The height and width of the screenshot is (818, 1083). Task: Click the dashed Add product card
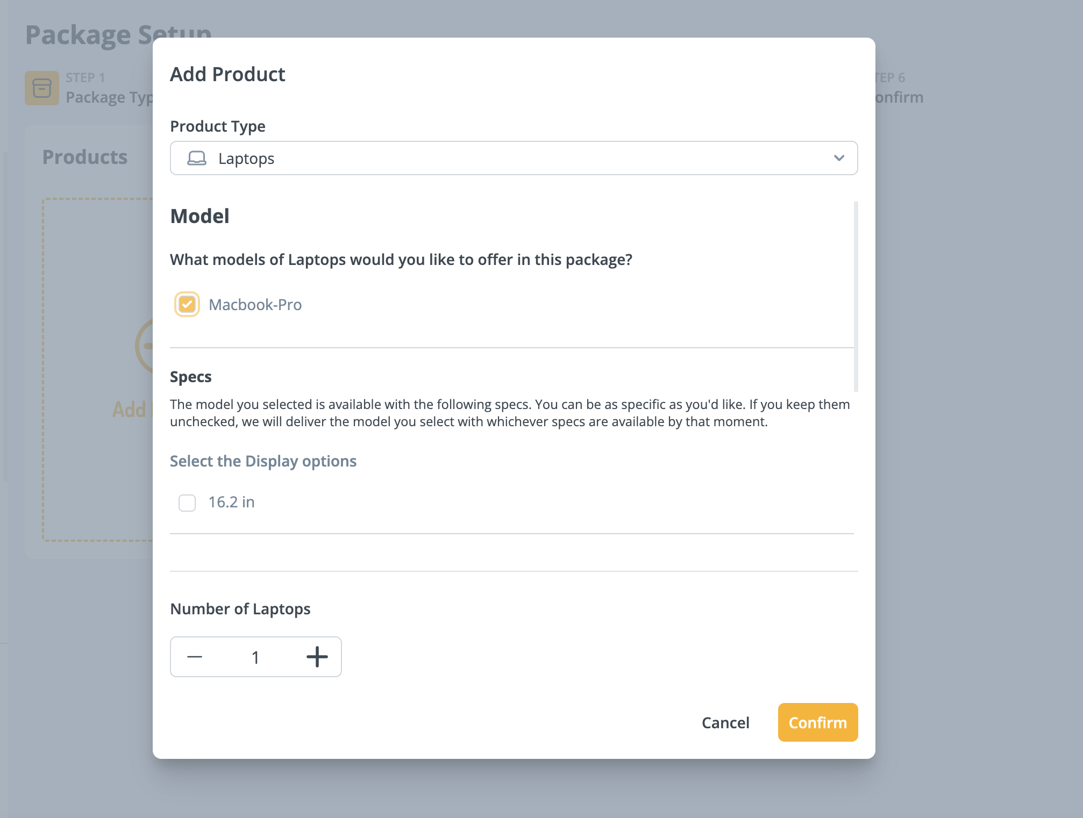98,370
